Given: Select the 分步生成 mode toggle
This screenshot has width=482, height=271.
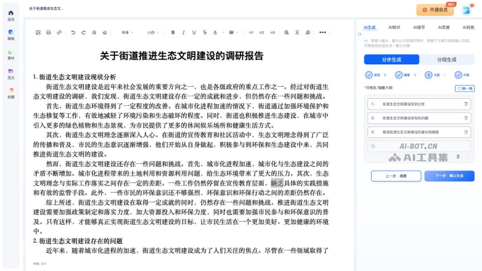Looking at the screenshot, I should [x=391, y=60].
